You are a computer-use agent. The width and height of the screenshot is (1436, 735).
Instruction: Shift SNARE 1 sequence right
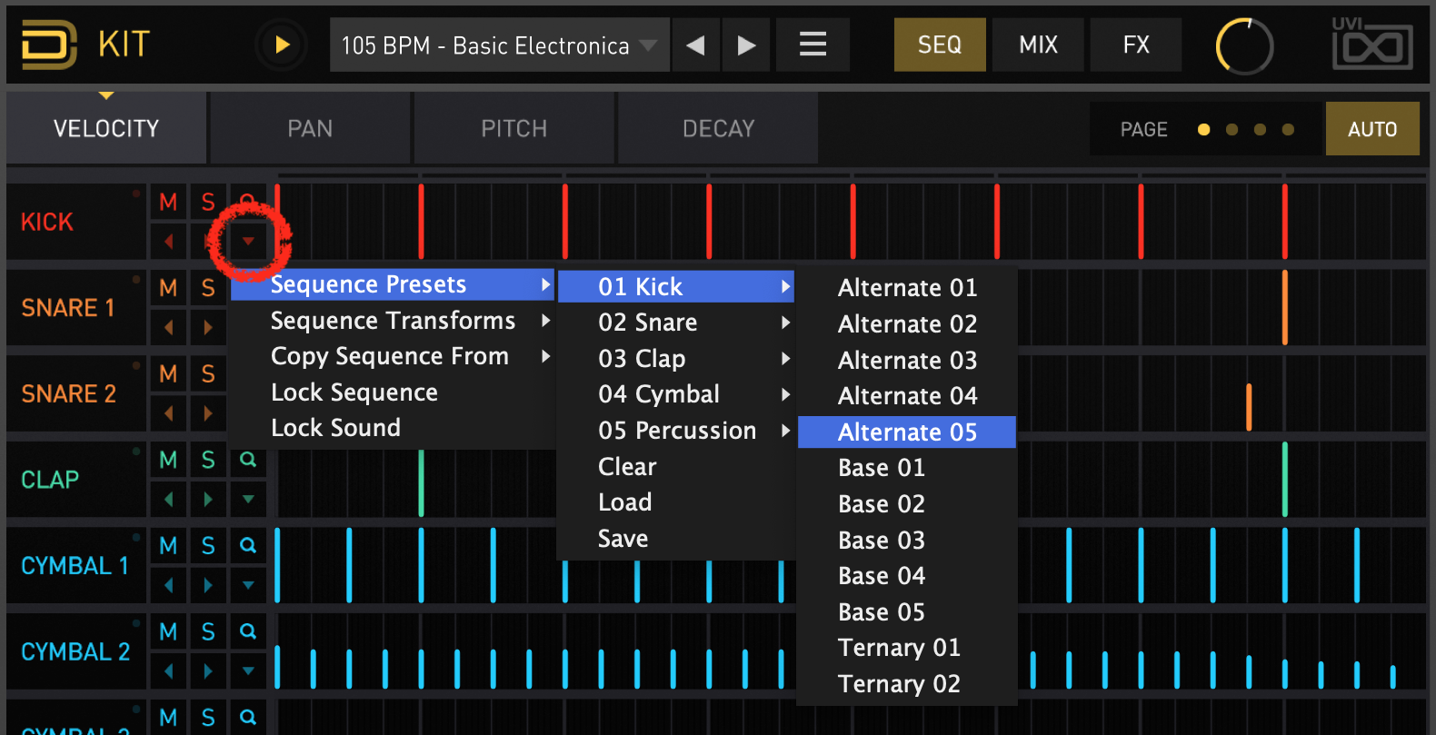(x=208, y=327)
